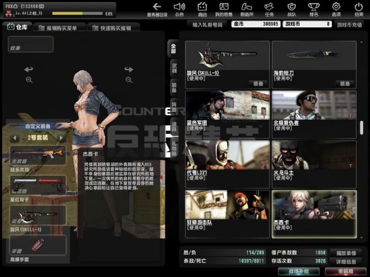Open the ranking (排名) trophy icon
The image size is (370, 277).
click(x=314, y=9)
